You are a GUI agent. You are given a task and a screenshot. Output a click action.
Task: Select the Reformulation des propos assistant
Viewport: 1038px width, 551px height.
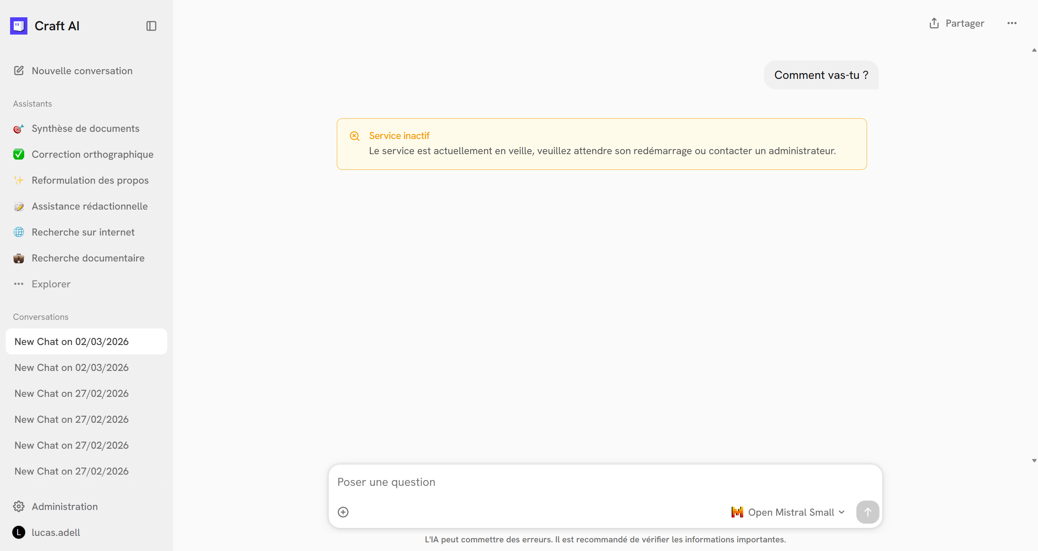click(x=90, y=180)
